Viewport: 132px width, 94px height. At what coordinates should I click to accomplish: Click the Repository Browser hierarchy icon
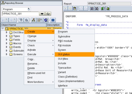click(x=3, y=3)
